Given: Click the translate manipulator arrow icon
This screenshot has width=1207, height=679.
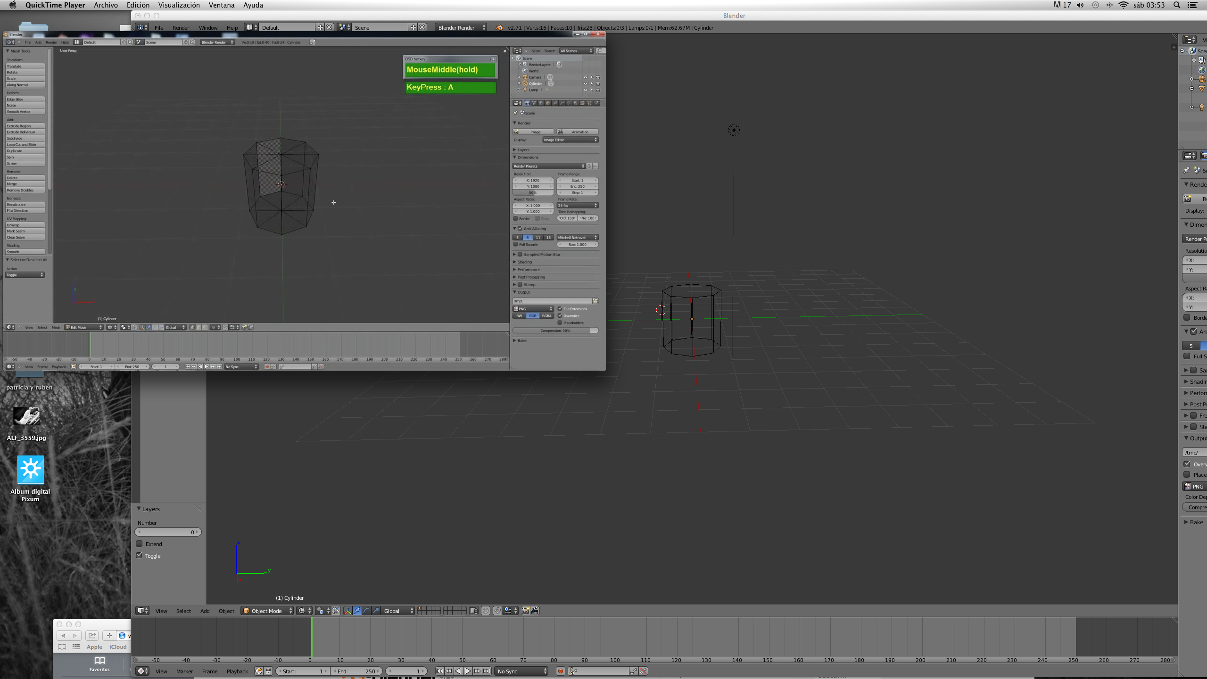Looking at the screenshot, I should [357, 611].
